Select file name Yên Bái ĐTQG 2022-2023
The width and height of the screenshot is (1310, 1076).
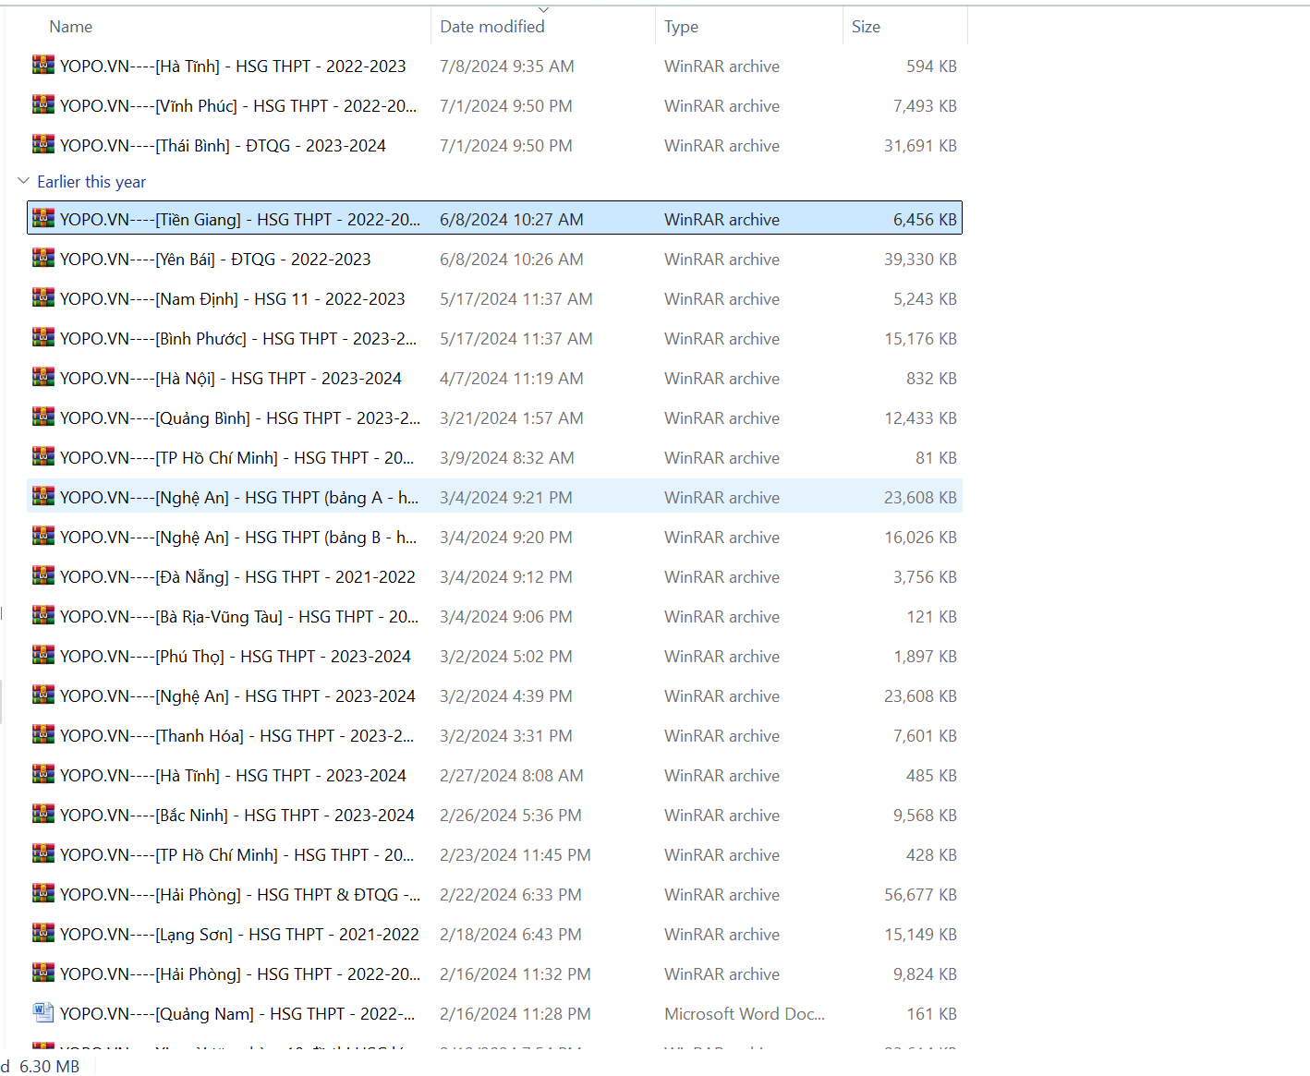coord(215,260)
